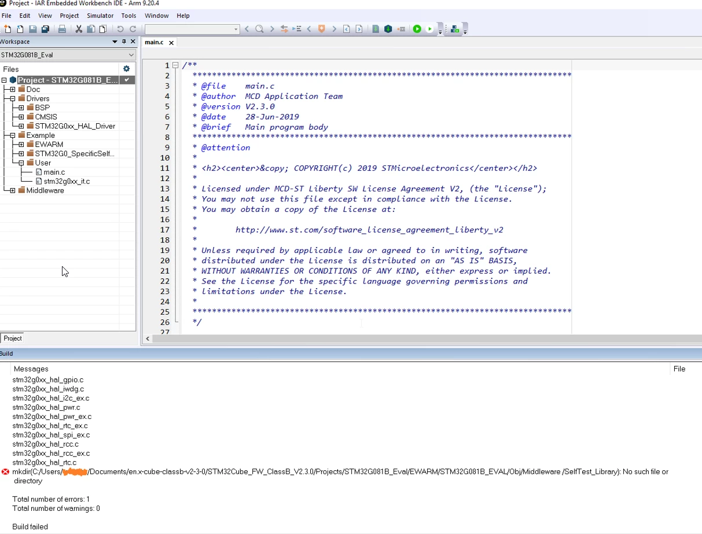Image resolution: width=702 pixels, height=534 pixels.
Task: Close the main.c editor tab
Action: tap(171, 42)
